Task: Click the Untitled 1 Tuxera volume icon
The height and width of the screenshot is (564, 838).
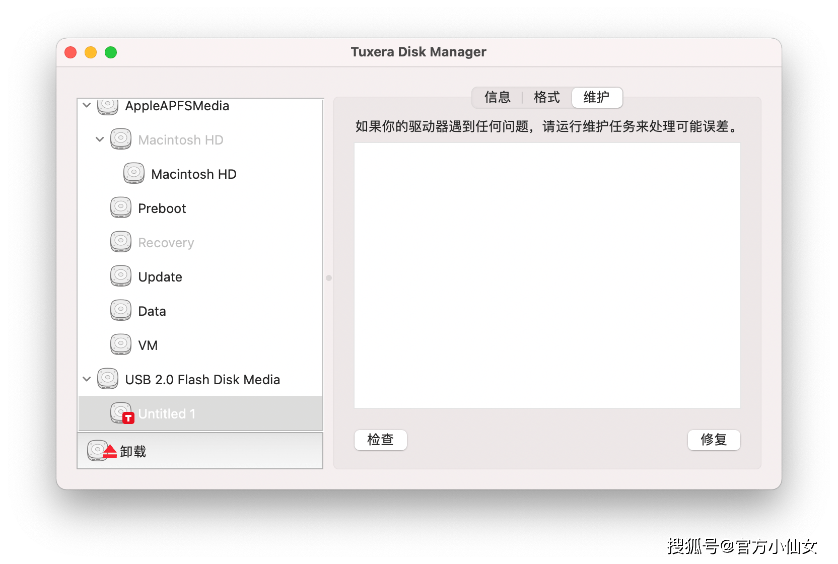Action: tap(122, 413)
